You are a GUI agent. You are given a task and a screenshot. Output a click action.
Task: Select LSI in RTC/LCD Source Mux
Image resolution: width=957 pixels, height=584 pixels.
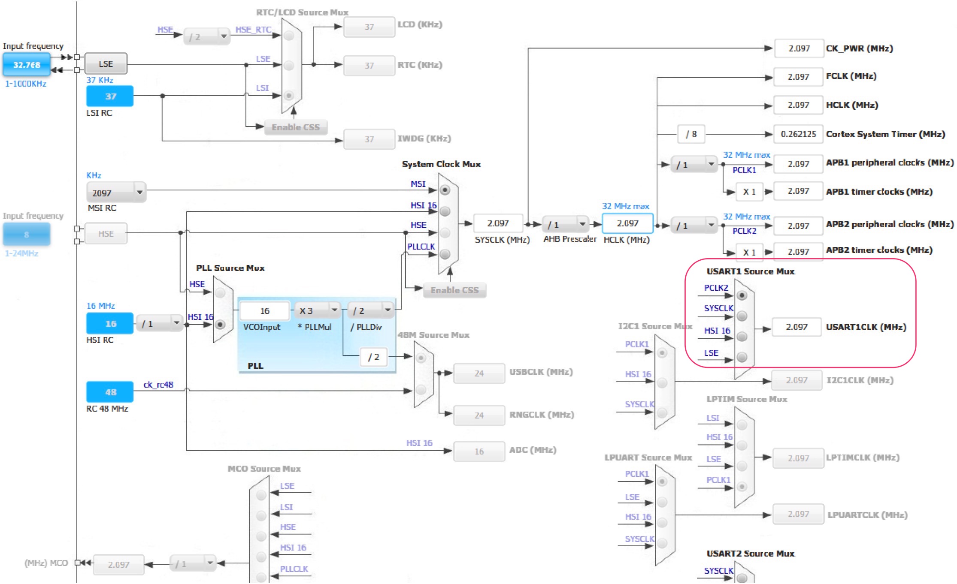(289, 96)
